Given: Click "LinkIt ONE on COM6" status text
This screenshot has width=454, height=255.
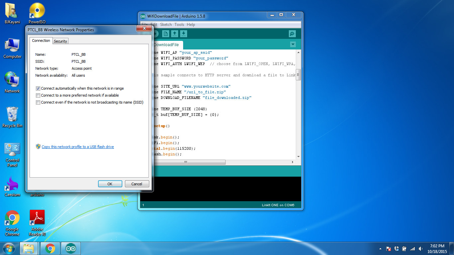Looking at the screenshot, I should pos(278,205).
